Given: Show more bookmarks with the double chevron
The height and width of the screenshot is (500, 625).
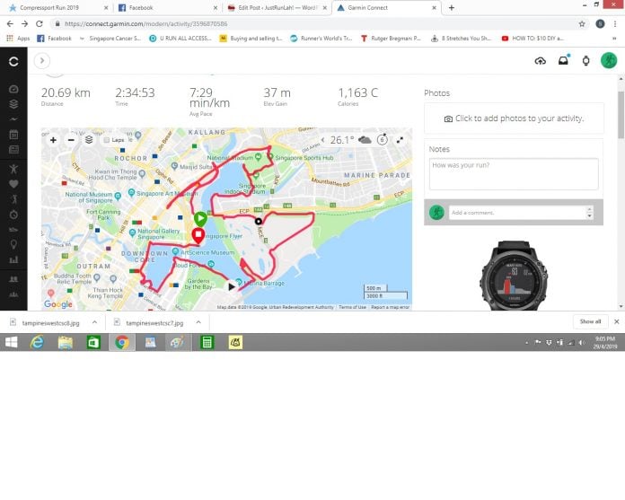Looking at the screenshot, I should [614, 39].
